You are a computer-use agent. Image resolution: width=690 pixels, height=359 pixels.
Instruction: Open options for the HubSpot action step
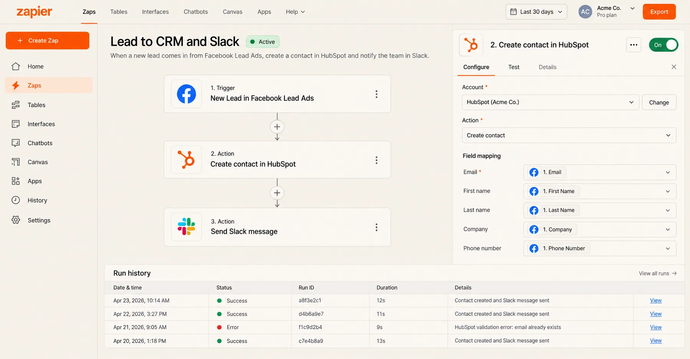(x=376, y=160)
